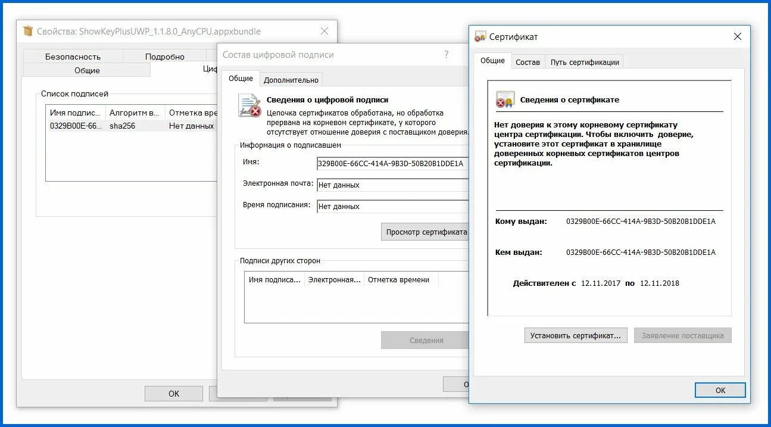Click the signature error icon in Сведения о цифровой подписи
The image size is (771, 427).
tap(249, 105)
